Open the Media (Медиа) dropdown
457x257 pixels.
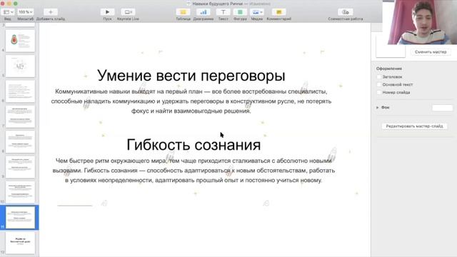pos(257,12)
